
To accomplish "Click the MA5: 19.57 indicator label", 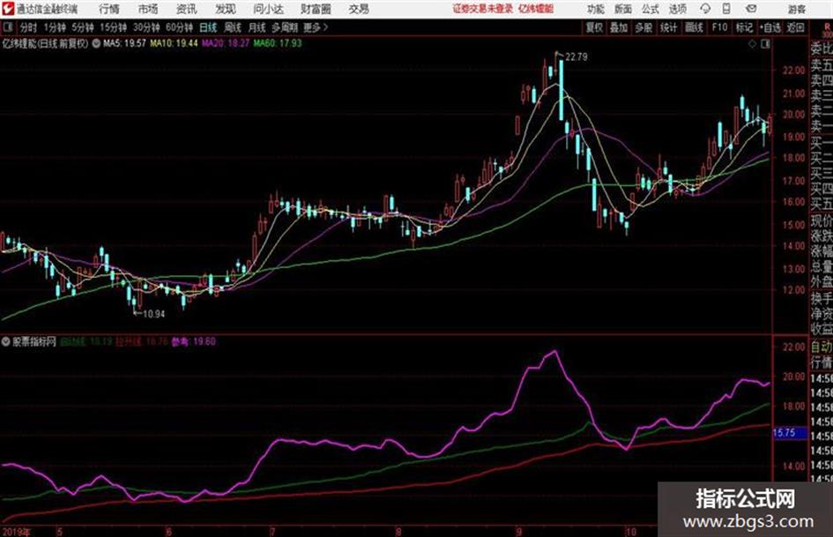I will tap(124, 43).
